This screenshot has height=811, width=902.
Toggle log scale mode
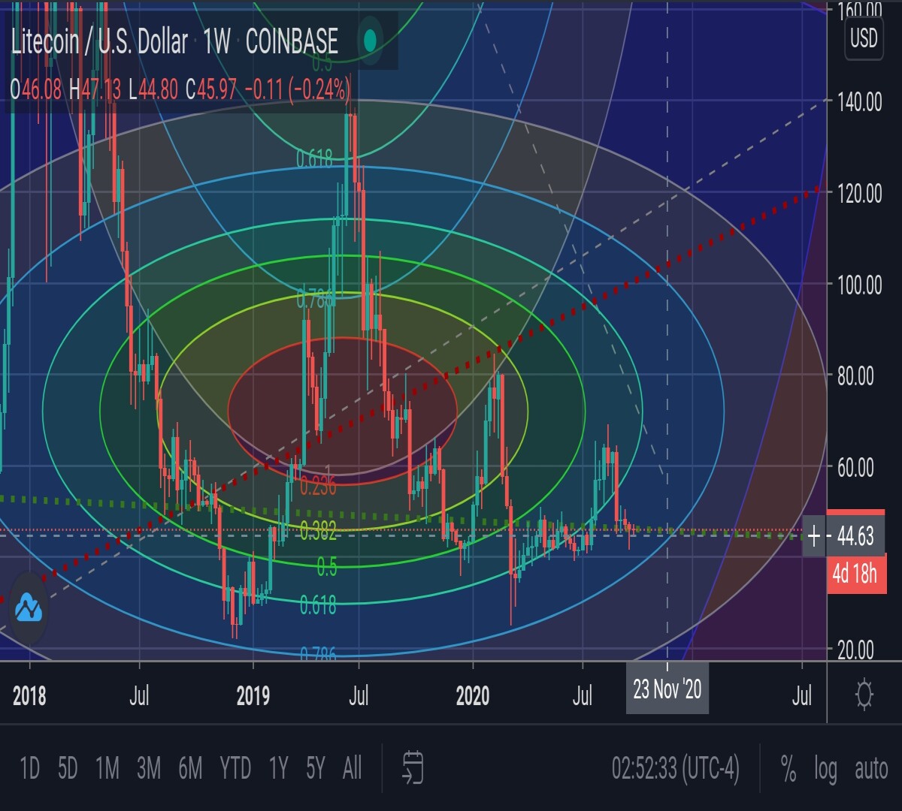tap(825, 769)
